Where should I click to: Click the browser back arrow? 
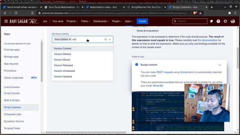[x=5, y=13]
